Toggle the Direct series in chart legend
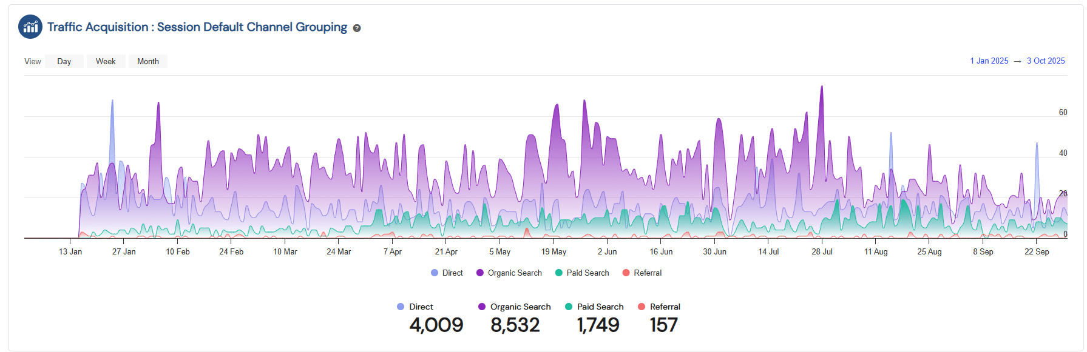The height and width of the screenshot is (352, 1087). tap(447, 273)
